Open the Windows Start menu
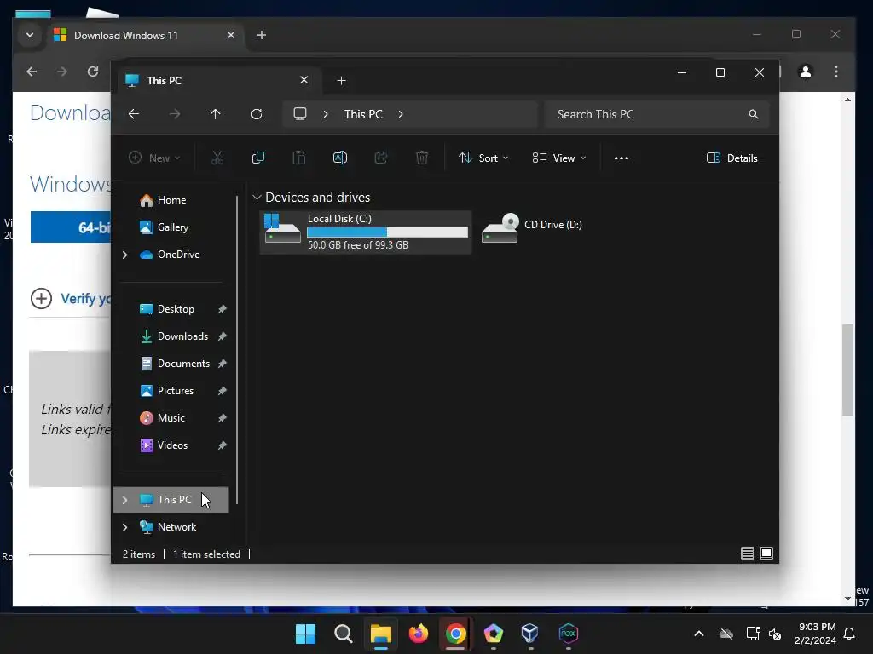 [x=305, y=634]
